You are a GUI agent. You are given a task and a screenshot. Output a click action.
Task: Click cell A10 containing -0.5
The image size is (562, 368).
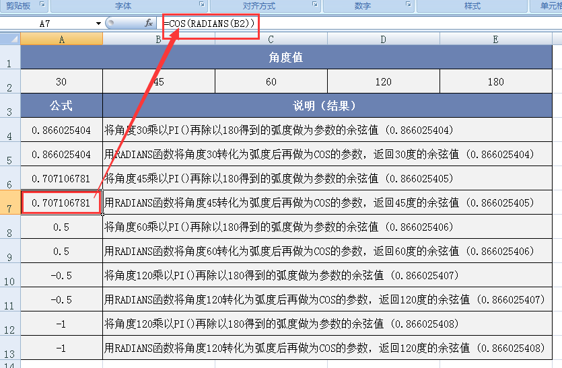tap(62, 275)
